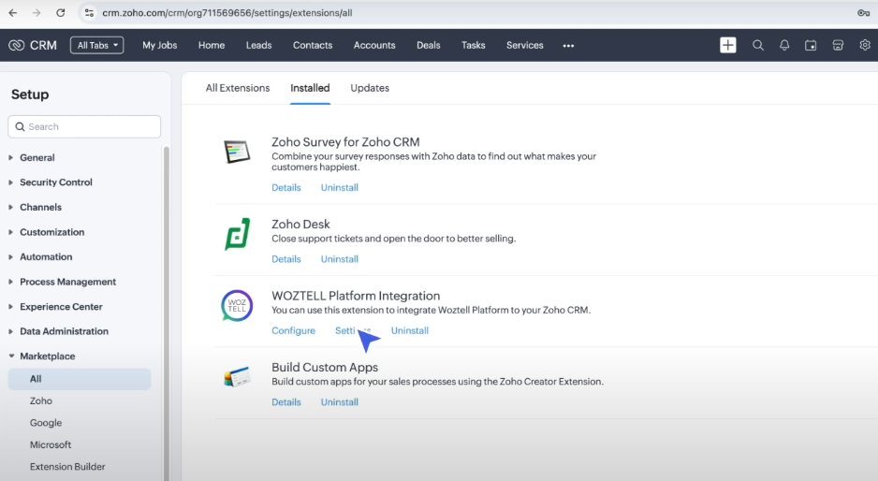Select Google under Marketplace
The height and width of the screenshot is (481, 878).
coord(46,423)
